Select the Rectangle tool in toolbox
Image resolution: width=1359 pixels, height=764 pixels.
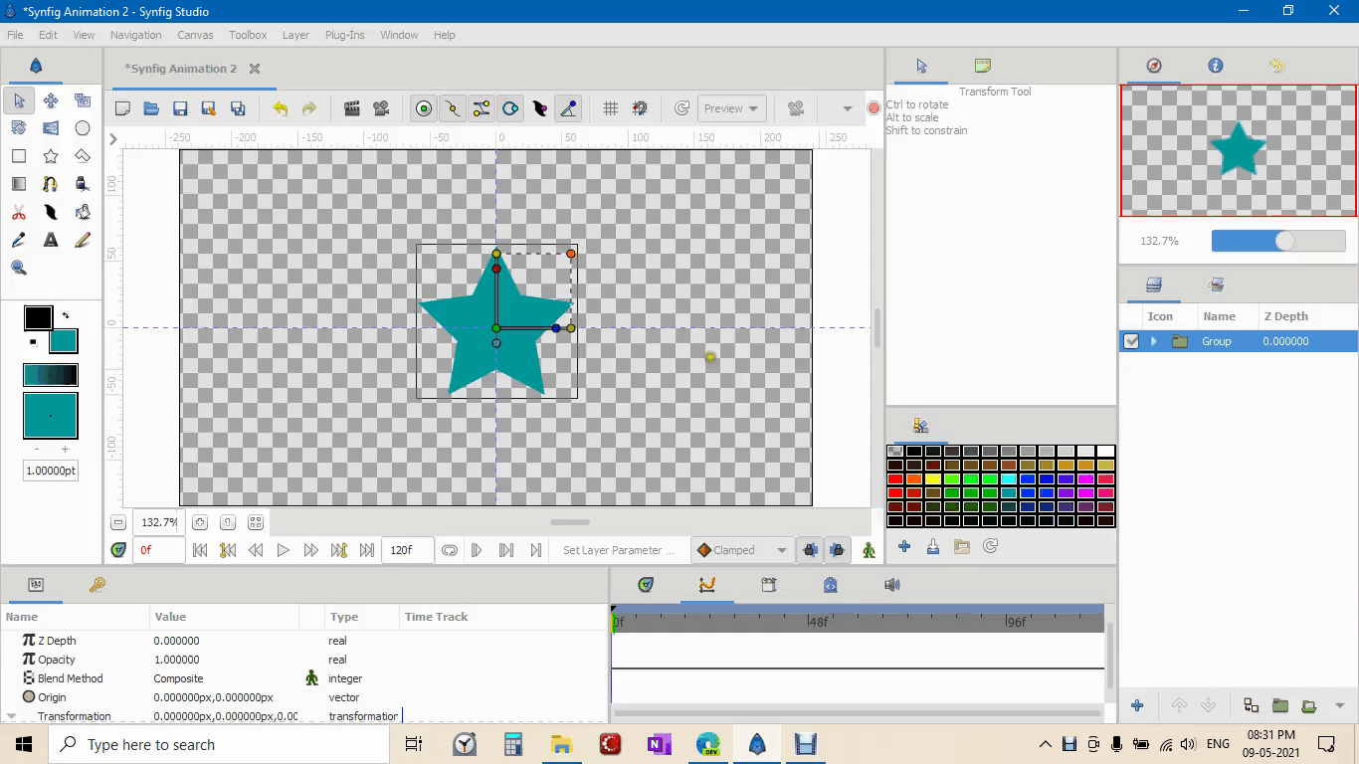tap(19, 156)
